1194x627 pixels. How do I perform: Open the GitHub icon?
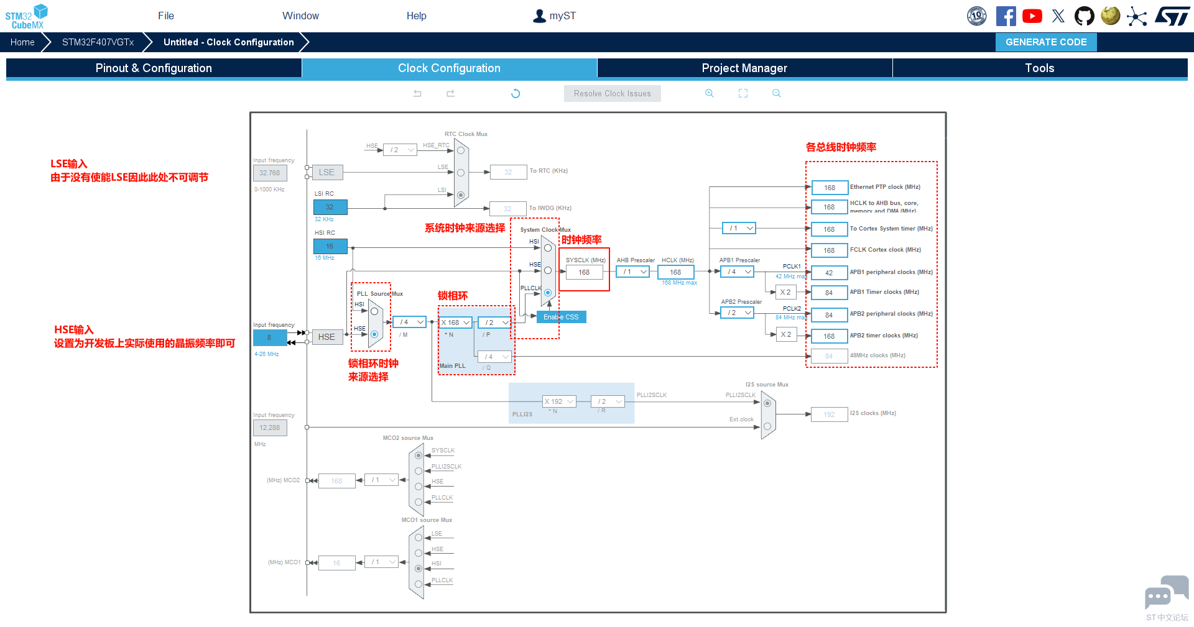[x=1085, y=16]
